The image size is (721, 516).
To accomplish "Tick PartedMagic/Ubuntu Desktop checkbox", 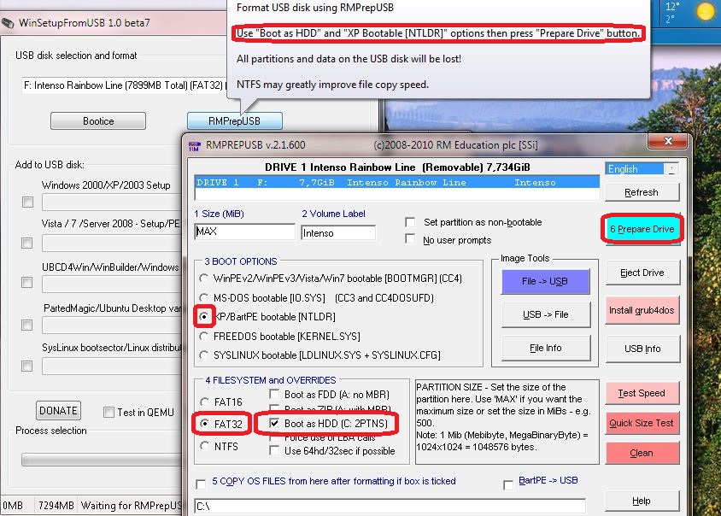I will click(x=27, y=325).
